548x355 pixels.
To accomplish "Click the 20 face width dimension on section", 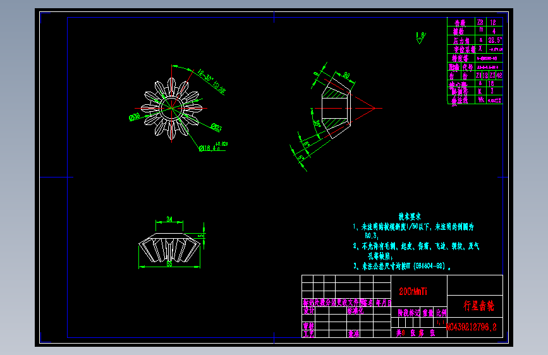I will [x=346, y=75].
